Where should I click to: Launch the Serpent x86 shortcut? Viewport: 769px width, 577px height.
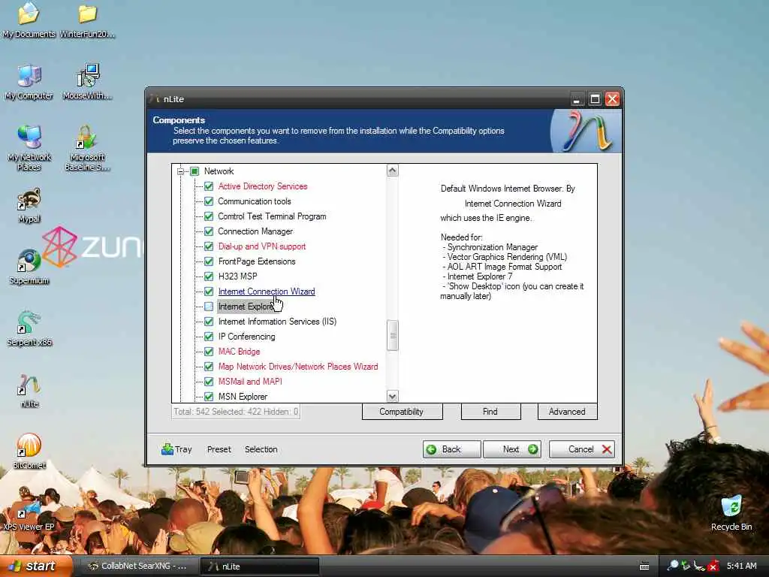pos(29,329)
